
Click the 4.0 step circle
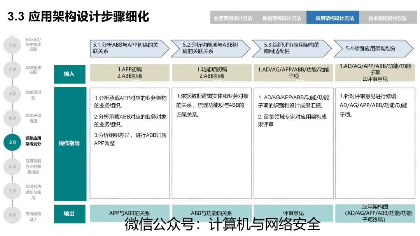click(x=12, y=118)
